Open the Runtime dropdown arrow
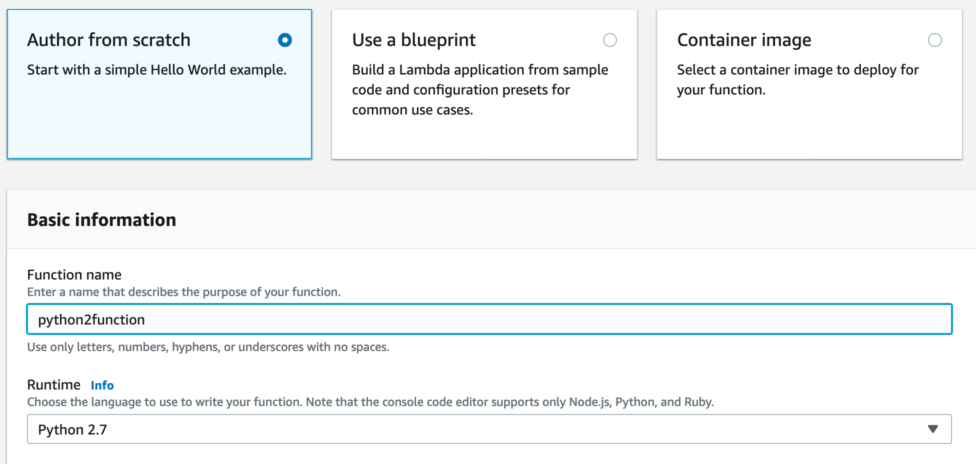The height and width of the screenshot is (464, 976). (932, 429)
